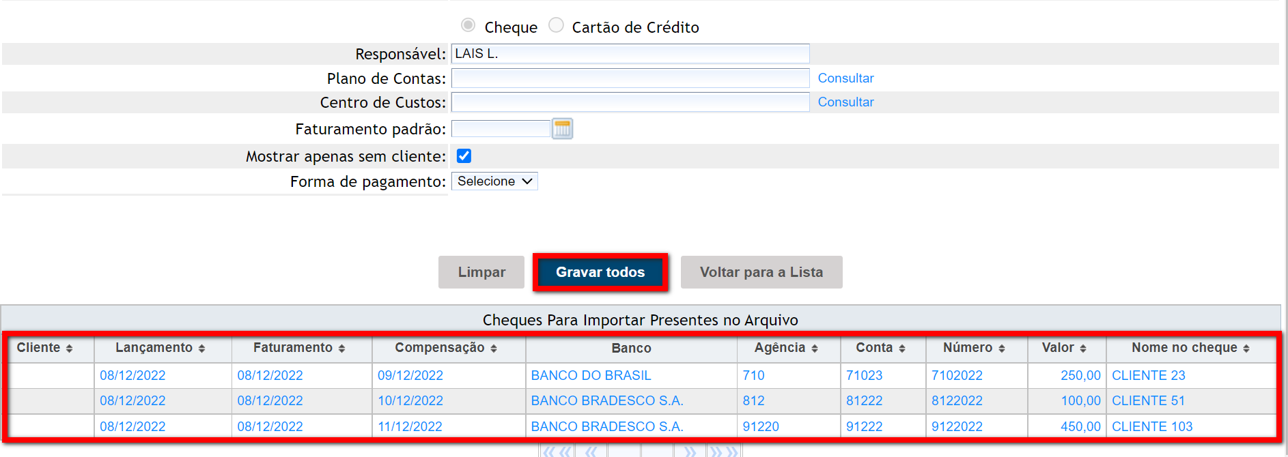This screenshot has height=457, width=1288.
Task: Open the Forma de pagamento dropdown
Action: click(494, 181)
